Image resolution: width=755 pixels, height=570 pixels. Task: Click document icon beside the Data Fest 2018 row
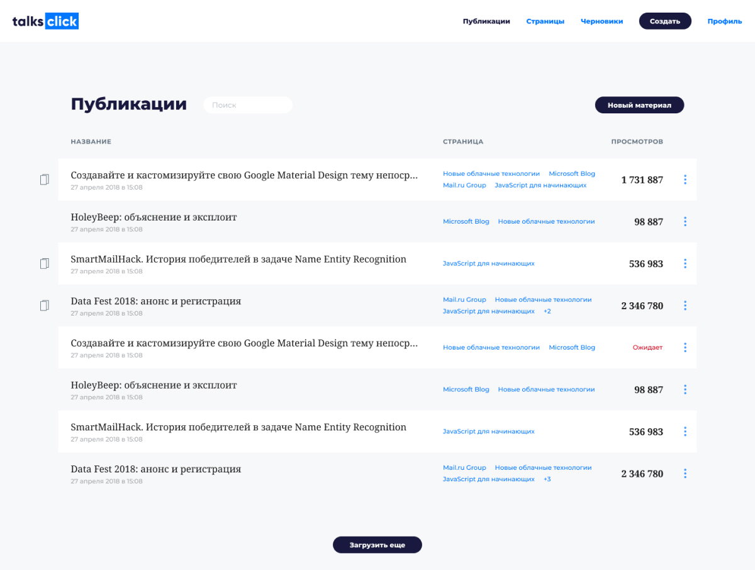[44, 305]
